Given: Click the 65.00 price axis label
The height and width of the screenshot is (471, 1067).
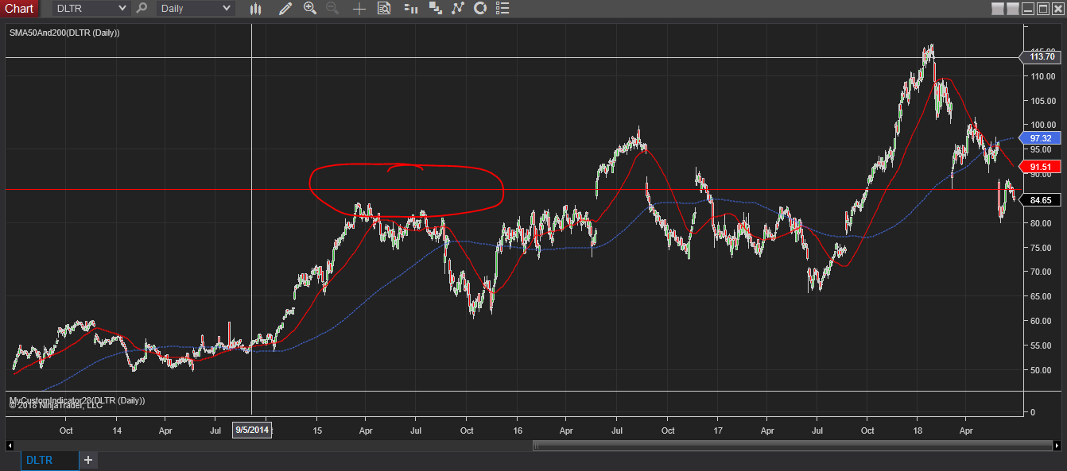Looking at the screenshot, I should pyautogui.click(x=1043, y=296).
